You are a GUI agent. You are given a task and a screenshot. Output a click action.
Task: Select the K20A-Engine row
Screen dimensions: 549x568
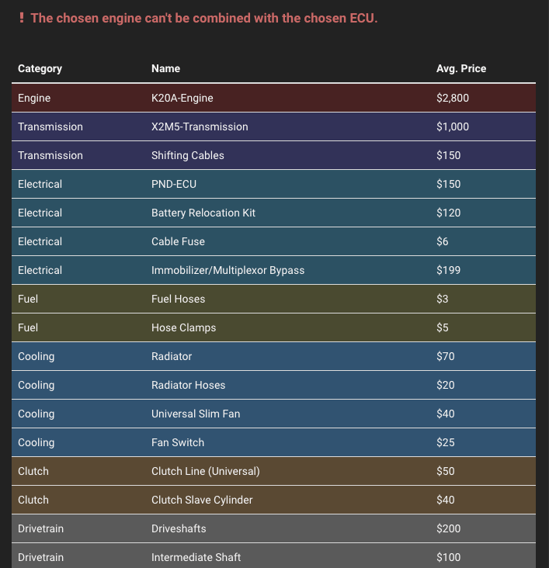(x=273, y=98)
